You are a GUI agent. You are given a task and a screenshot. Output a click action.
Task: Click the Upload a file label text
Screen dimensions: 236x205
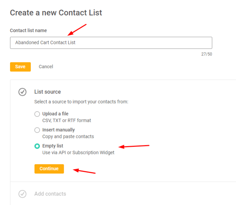pos(55,114)
